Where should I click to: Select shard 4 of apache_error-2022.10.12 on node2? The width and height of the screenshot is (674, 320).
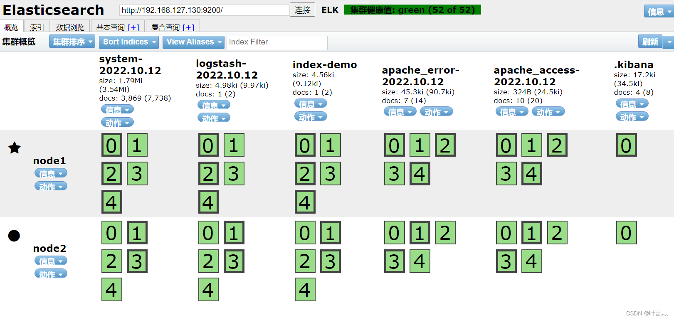coord(420,261)
